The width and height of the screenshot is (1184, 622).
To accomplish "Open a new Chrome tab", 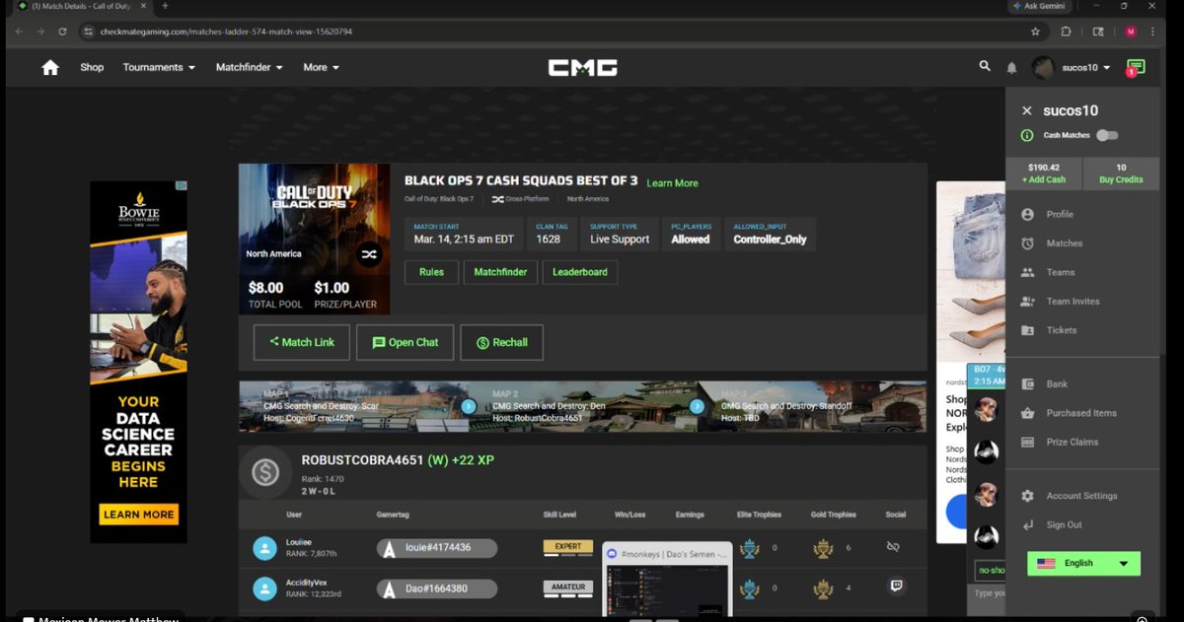I will (165, 6).
